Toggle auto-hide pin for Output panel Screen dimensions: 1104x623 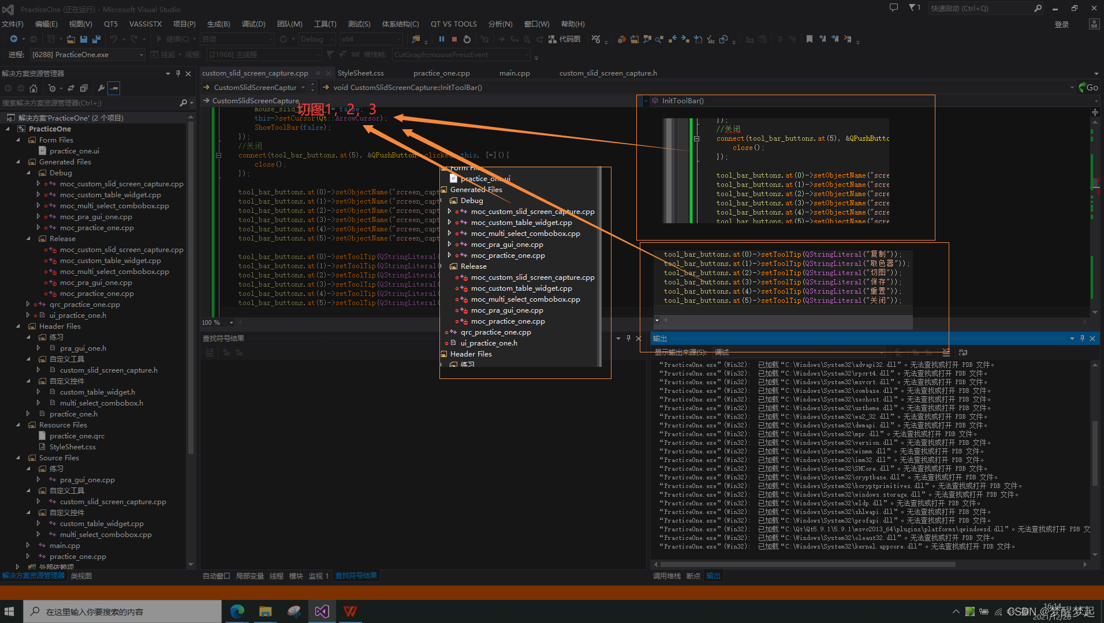1082,339
